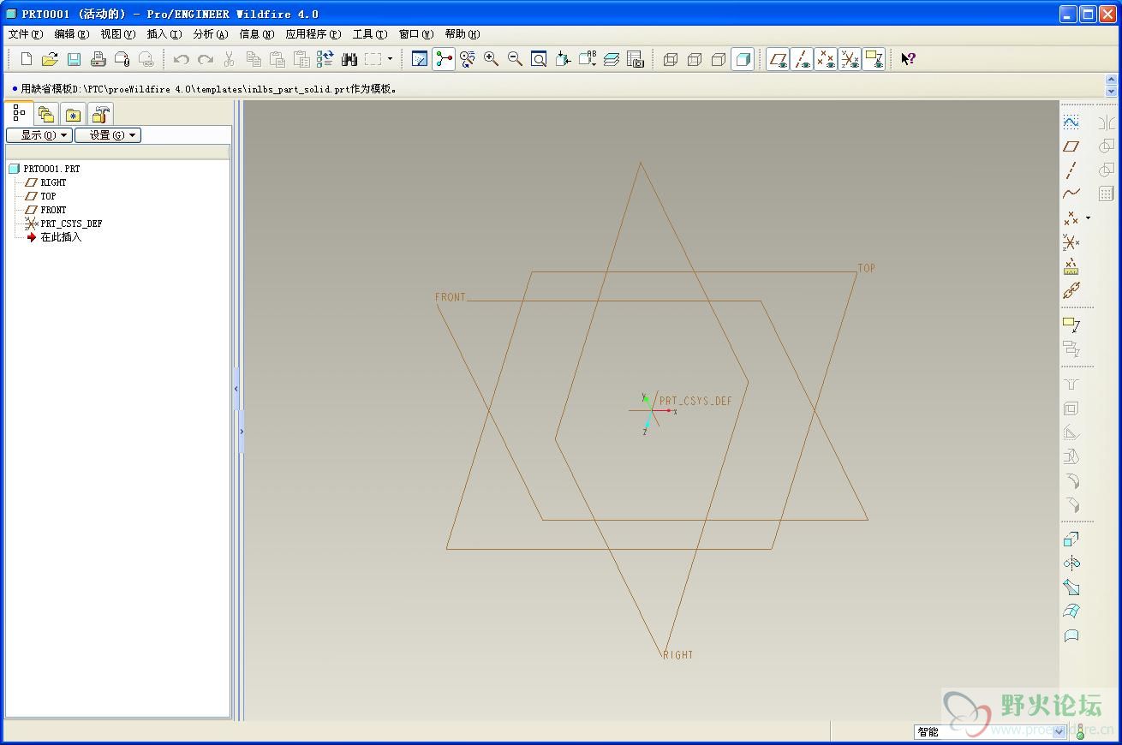Toggle datum planes visibility

click(778, 59)
